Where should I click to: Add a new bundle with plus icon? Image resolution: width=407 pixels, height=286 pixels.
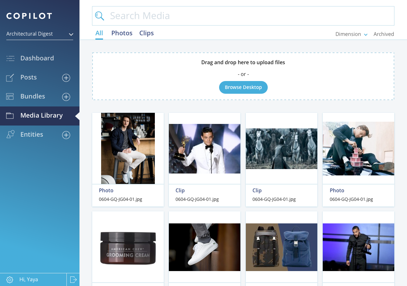coord(66,97)
